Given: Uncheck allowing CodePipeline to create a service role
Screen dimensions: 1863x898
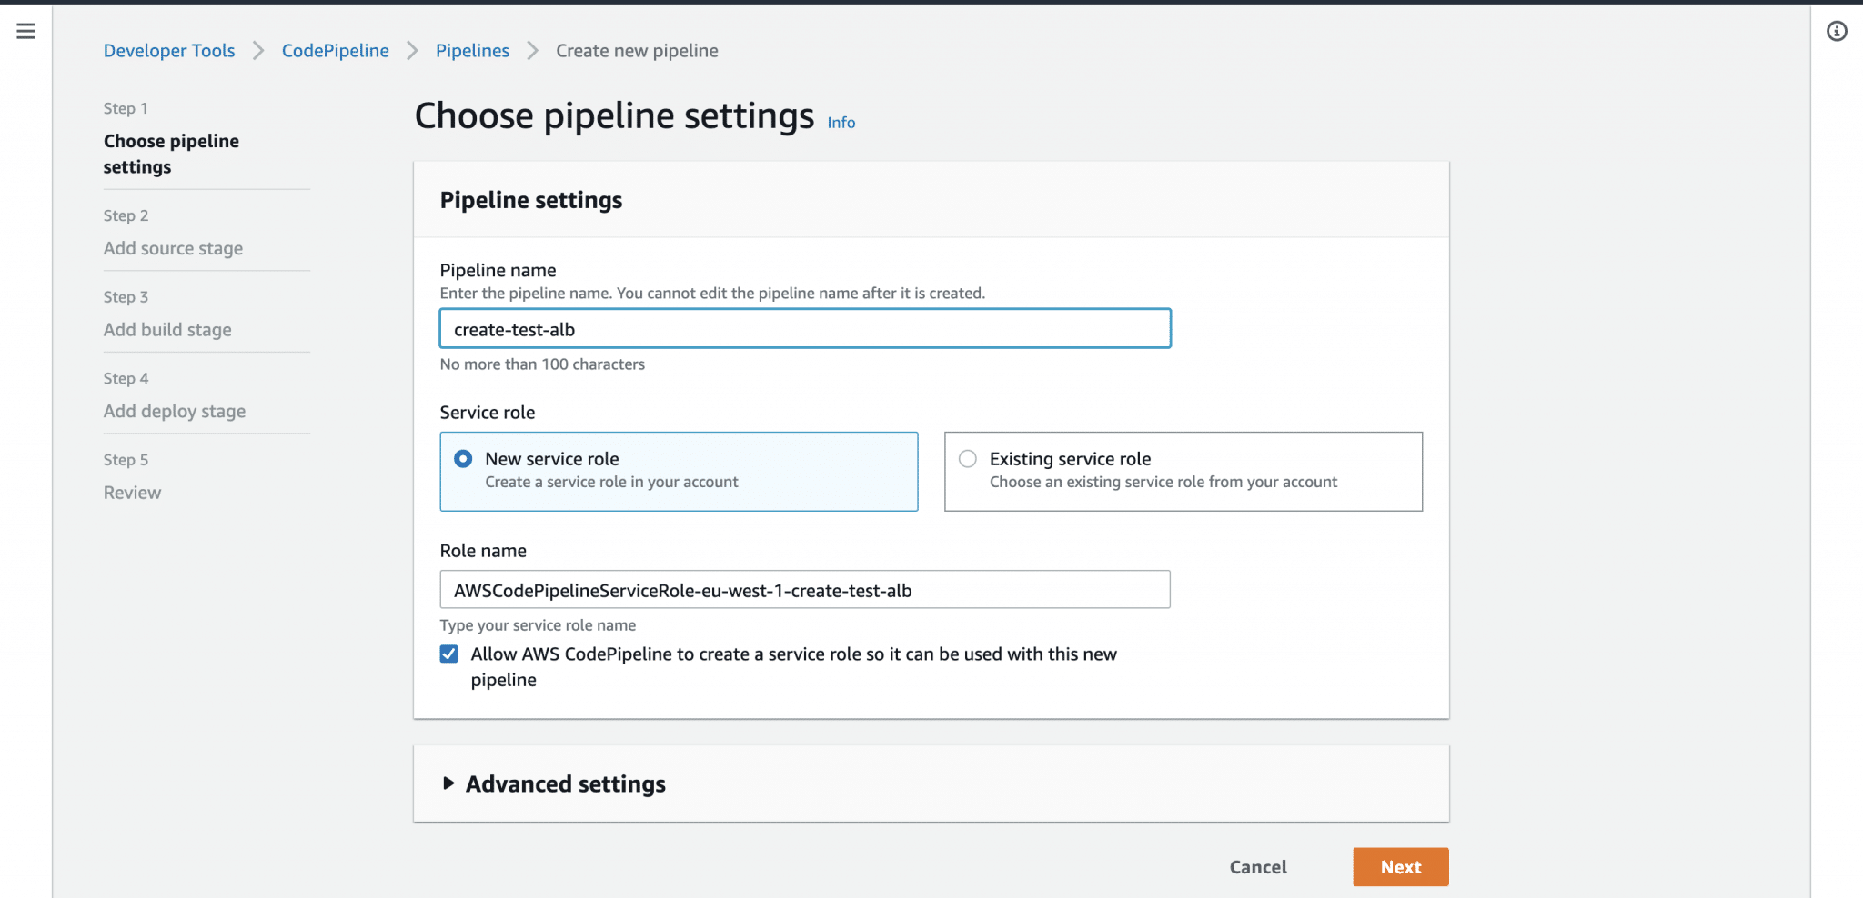Looking at the screenshot, I should [448, 654].
